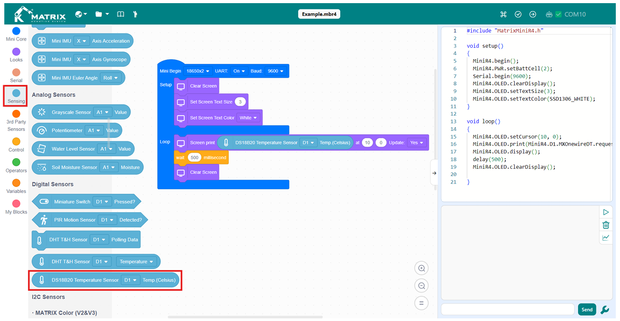Select the Set Screen Text Color block
The height and width of the screenshot is (321, 620).
218,118
